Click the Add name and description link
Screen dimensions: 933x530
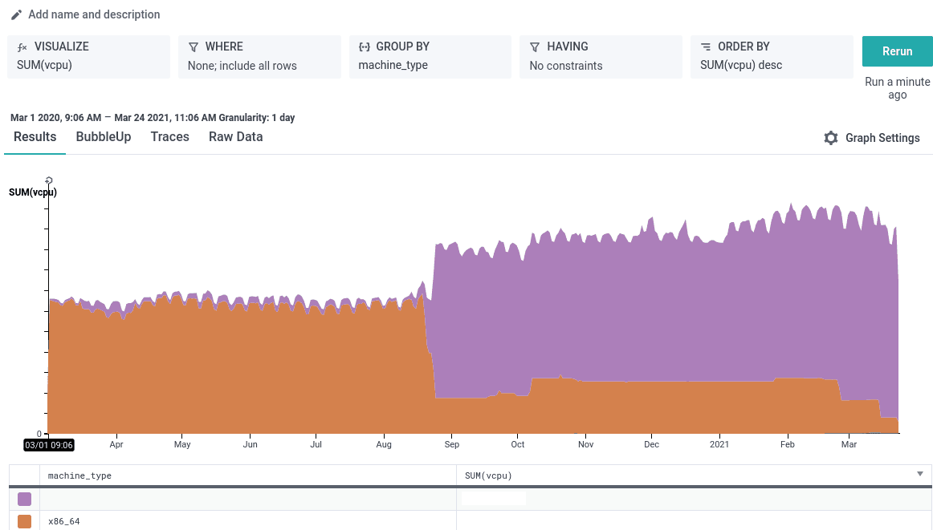[94, 14]
